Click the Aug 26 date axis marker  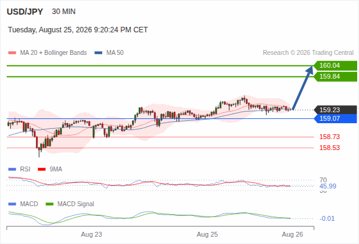point(293,235)
